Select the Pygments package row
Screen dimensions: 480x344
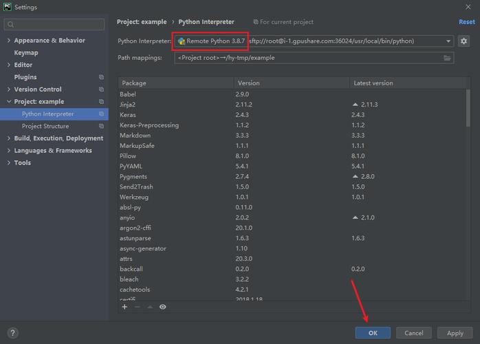(292, 176)
